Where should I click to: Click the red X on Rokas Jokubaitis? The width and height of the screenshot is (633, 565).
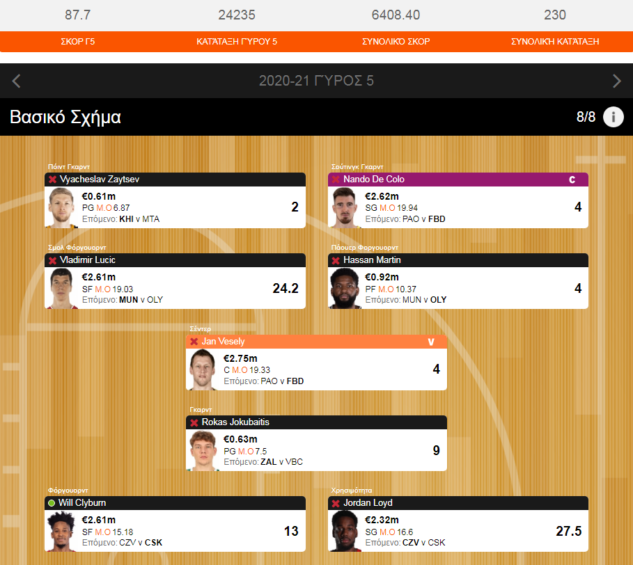[x=194, y=422]
